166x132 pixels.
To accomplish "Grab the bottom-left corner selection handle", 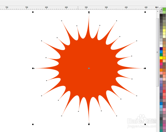I will click(33, 124).
